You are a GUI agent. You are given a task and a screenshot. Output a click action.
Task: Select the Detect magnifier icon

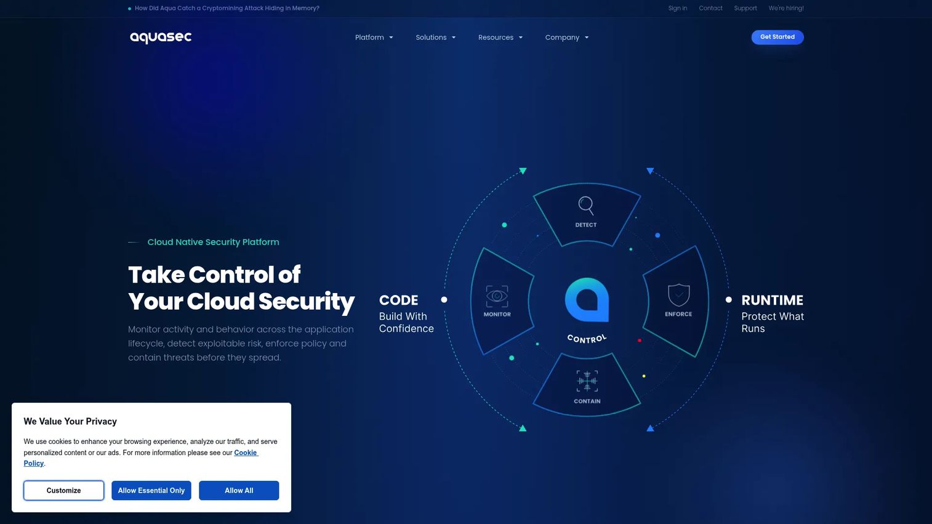click(x=586, y=205)
